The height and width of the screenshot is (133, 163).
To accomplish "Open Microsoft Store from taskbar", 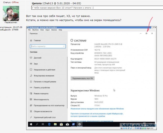I will tap(61, 124).
